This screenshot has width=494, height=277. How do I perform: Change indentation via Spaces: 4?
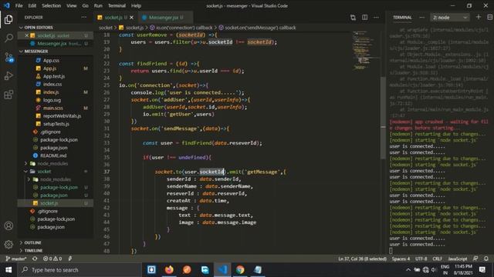[401, 259]
